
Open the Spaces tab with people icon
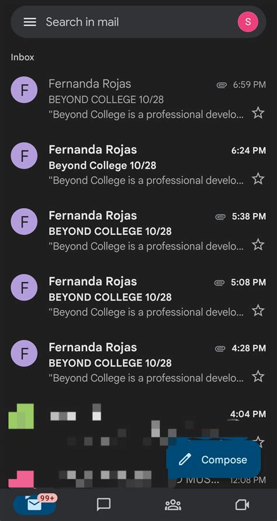[x=173, y=505]
